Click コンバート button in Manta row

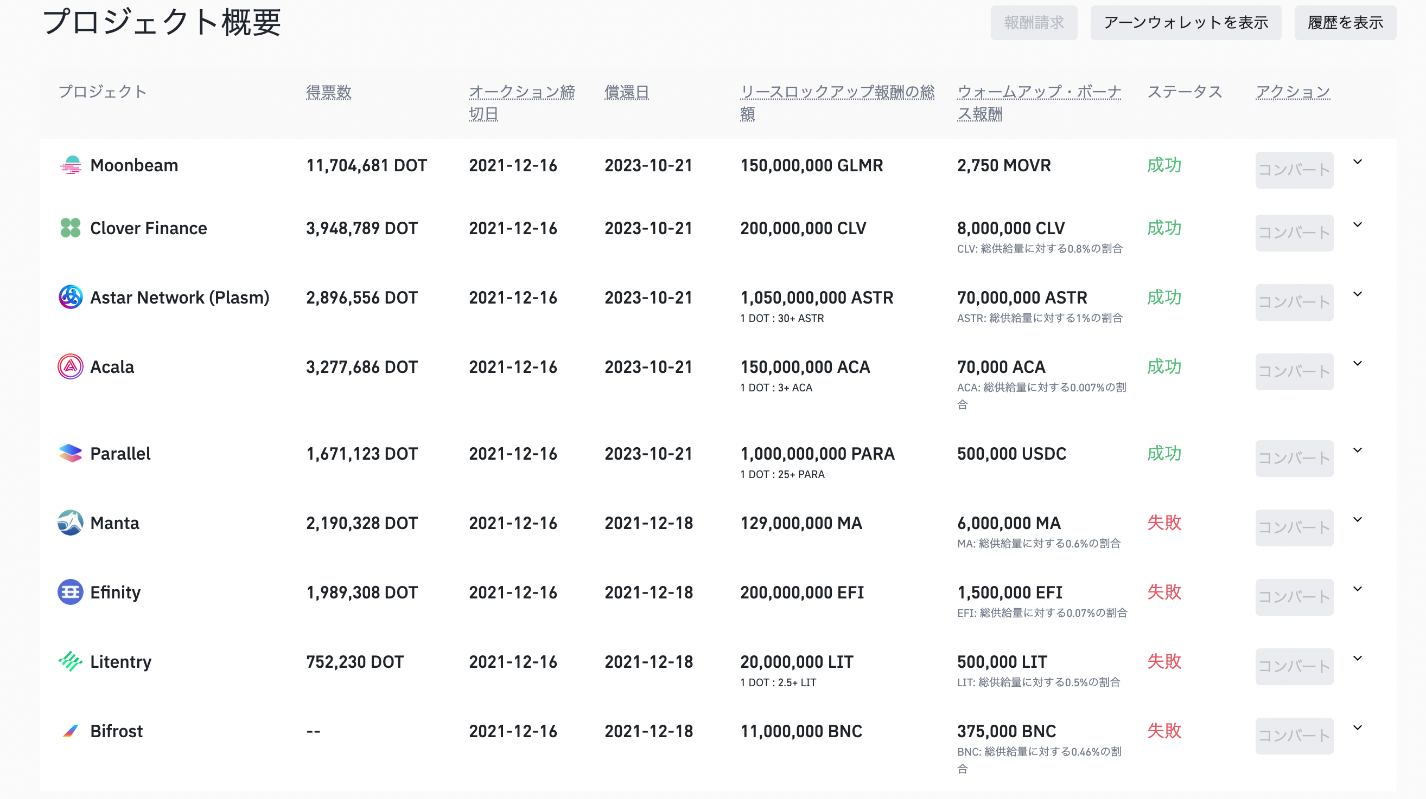tap(1294, 527)
